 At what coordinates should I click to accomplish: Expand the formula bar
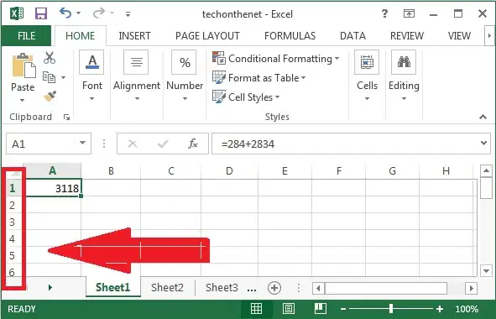pos(484,143)
